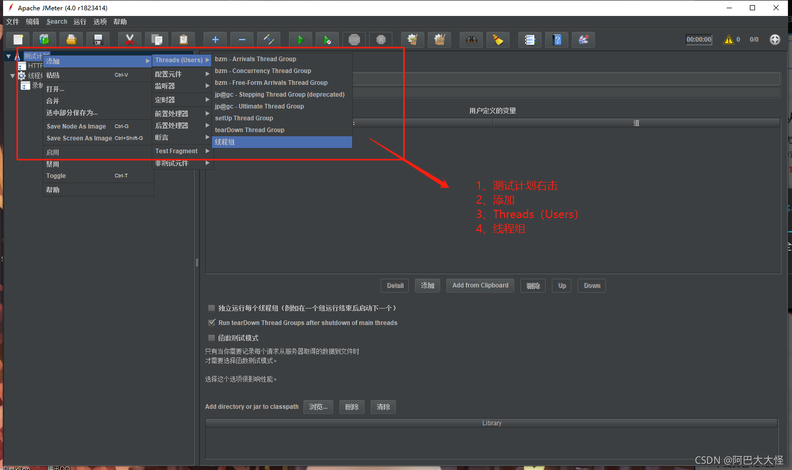Image resolution: width=792 pixels, height=470 pixels.
Task: Click the Toggle enable/disable toolbar icon
Action: pos(268,40)
